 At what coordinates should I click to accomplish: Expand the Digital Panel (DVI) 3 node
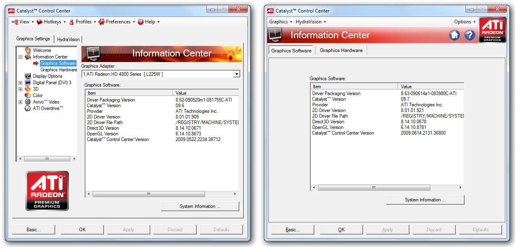pos(20,83)
